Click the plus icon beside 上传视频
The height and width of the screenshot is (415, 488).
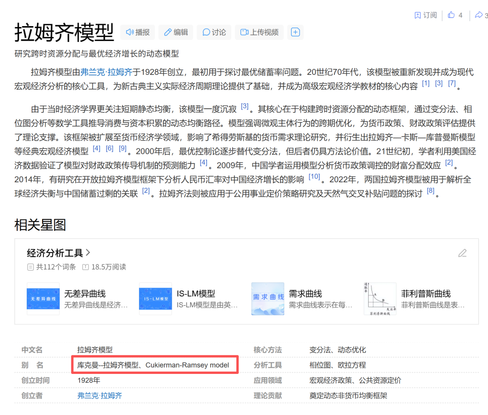click(x=296, y=32)
